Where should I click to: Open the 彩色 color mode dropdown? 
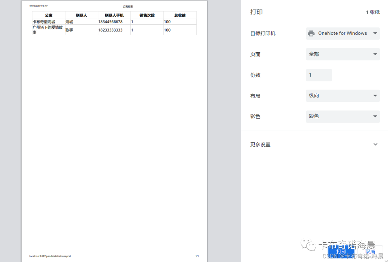pos(343,116)
